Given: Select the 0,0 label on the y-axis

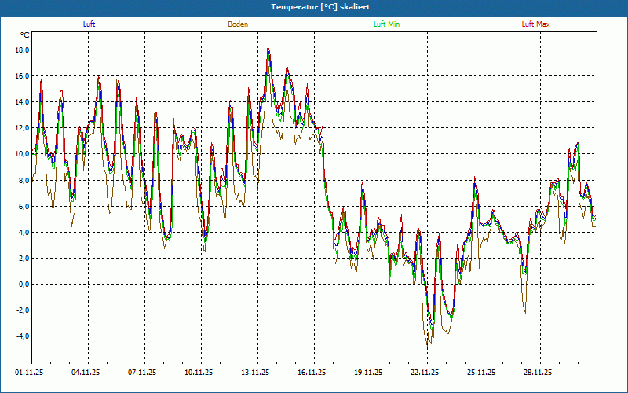Looking at the screenshot, I should pos(24,285).
